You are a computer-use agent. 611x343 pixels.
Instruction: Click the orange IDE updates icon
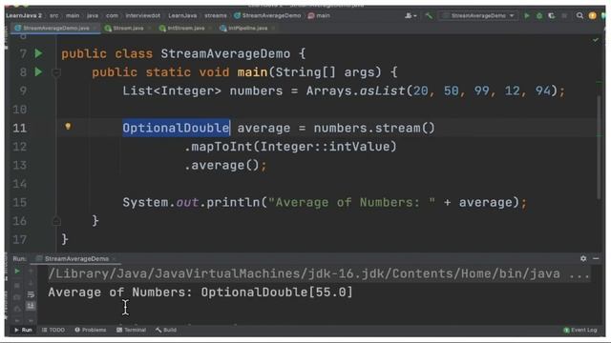tap(592, 16)
